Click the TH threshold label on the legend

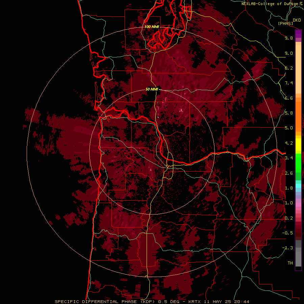290,263
